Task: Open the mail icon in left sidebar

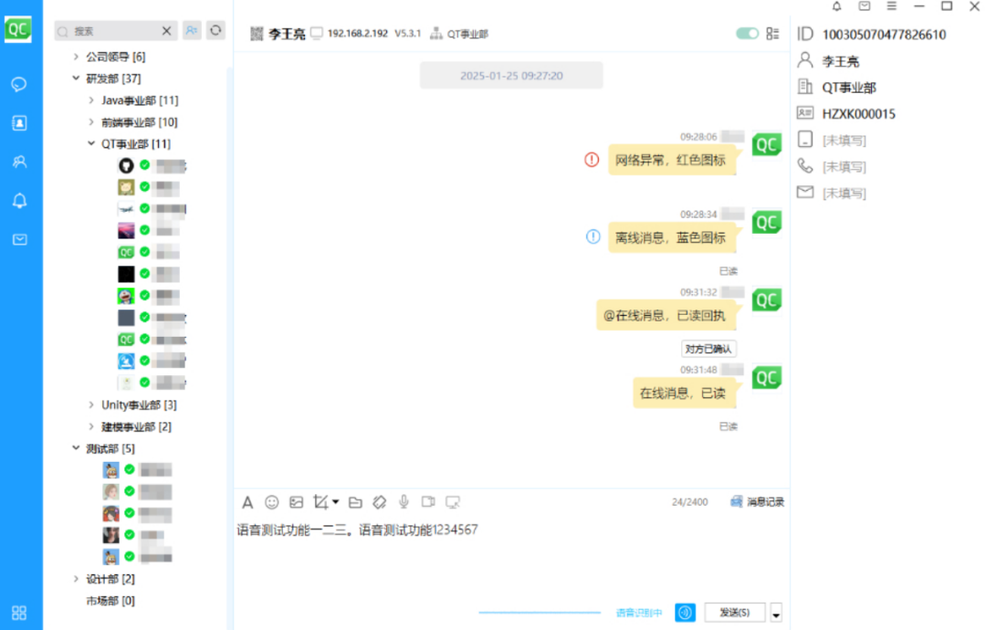Action: click(19, 239)
